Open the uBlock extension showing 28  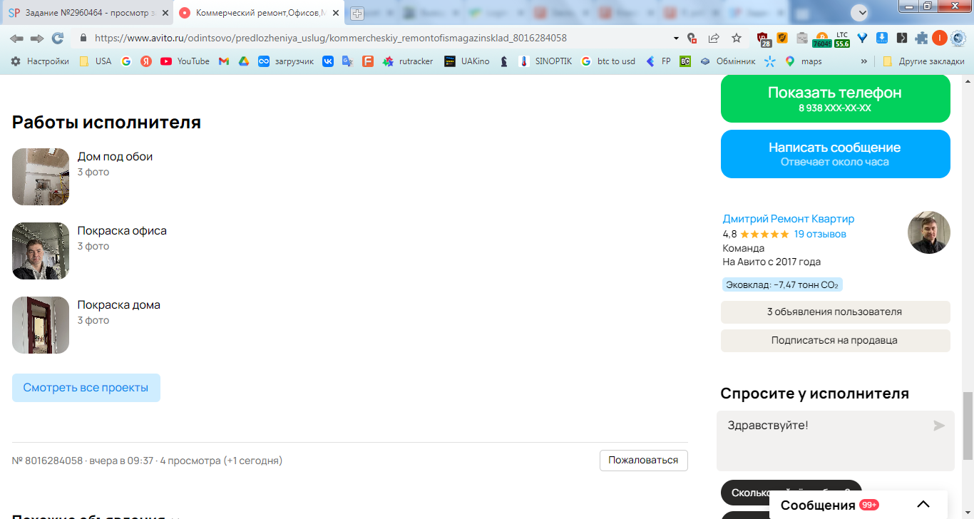(764, 39)
